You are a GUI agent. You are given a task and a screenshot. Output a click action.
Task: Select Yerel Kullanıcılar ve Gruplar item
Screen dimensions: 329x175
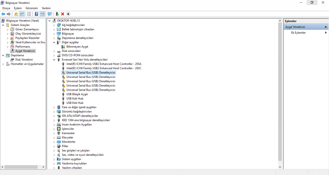click(x=30, y=42)
